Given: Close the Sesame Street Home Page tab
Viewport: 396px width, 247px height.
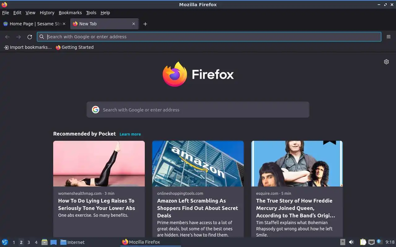Looking at the screenshot, I should [x=64, y=24].
